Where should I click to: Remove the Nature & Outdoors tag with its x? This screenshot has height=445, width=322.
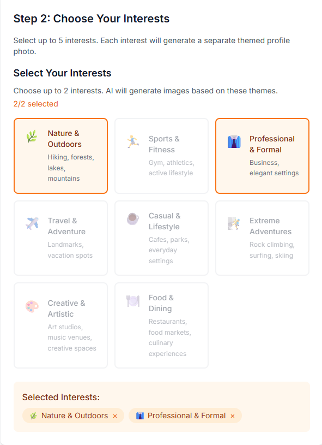115,416
